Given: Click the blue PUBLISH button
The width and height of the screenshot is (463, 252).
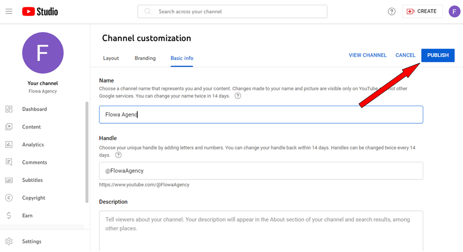Looking at the screenshot, I should pyautogui.click(x=438, y=55).
